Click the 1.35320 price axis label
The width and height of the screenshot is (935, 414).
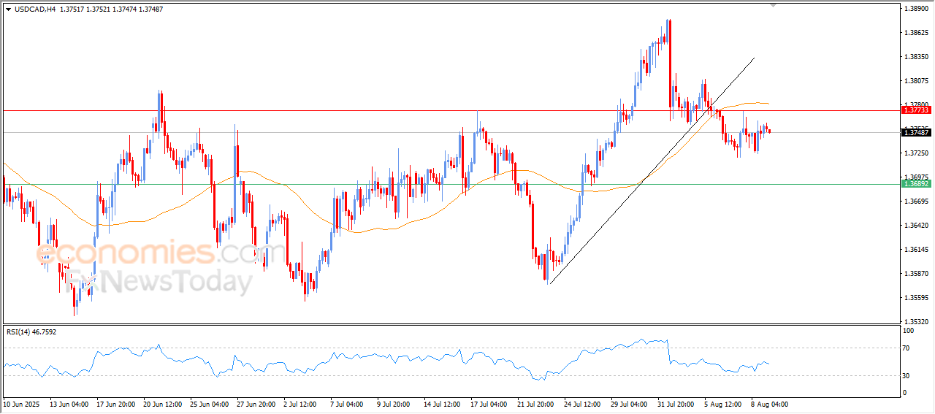[x=917, y=322]
